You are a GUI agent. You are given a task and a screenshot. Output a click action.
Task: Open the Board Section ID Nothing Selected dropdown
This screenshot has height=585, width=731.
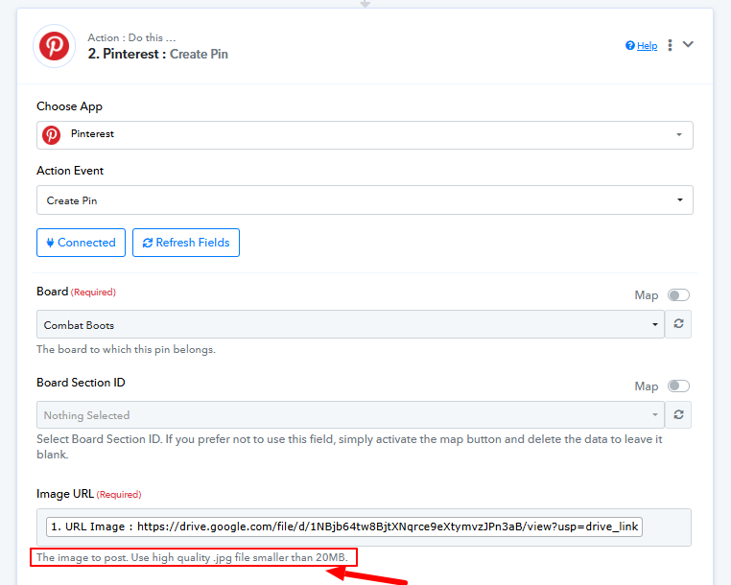coord(350,415)
